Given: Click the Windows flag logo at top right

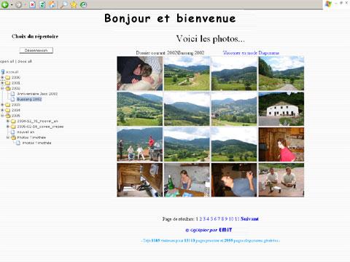Looking at the screenshot, I should (329, 4).
